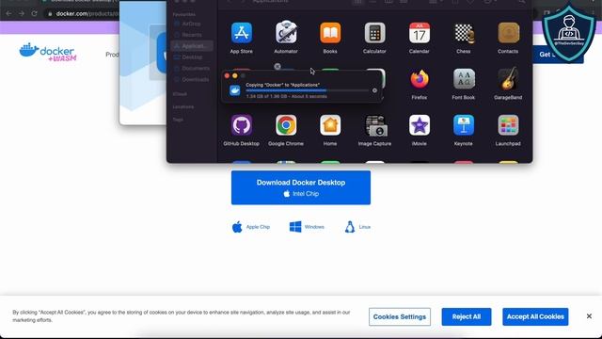Image resolution: width=602 pixels, height=339 pixels.
Task: Open the Font Book app icon
Action: click(x=464, y=79)
